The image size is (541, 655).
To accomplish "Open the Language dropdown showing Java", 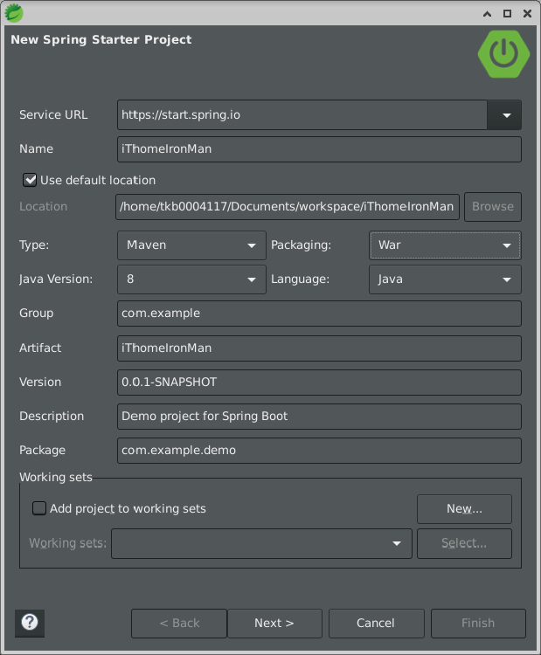I will [x=445, y=279].
